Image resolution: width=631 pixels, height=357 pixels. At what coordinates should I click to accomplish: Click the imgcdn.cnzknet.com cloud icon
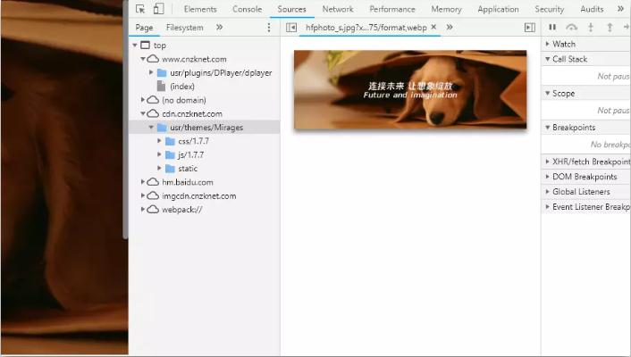pyautogui.click(x=153, y=195)
